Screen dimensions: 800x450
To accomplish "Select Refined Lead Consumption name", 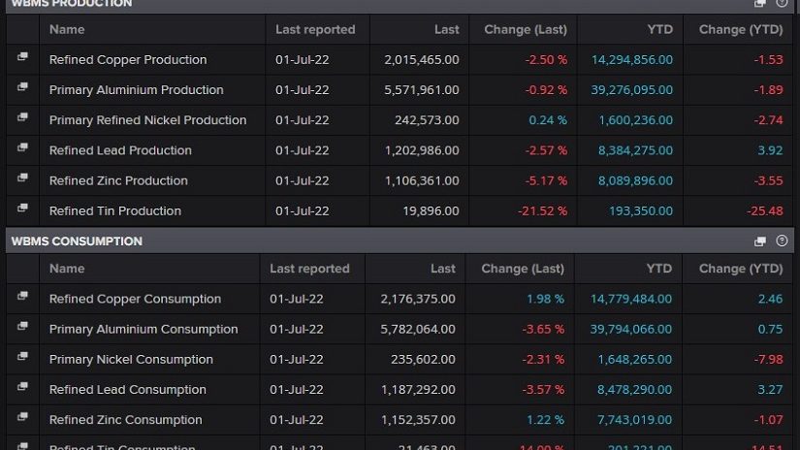I will coord(128,389).
